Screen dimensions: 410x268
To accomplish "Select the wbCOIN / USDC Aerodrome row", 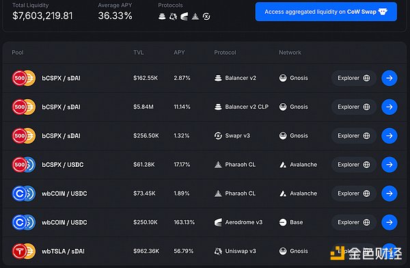I will click(x=204, y=222).
